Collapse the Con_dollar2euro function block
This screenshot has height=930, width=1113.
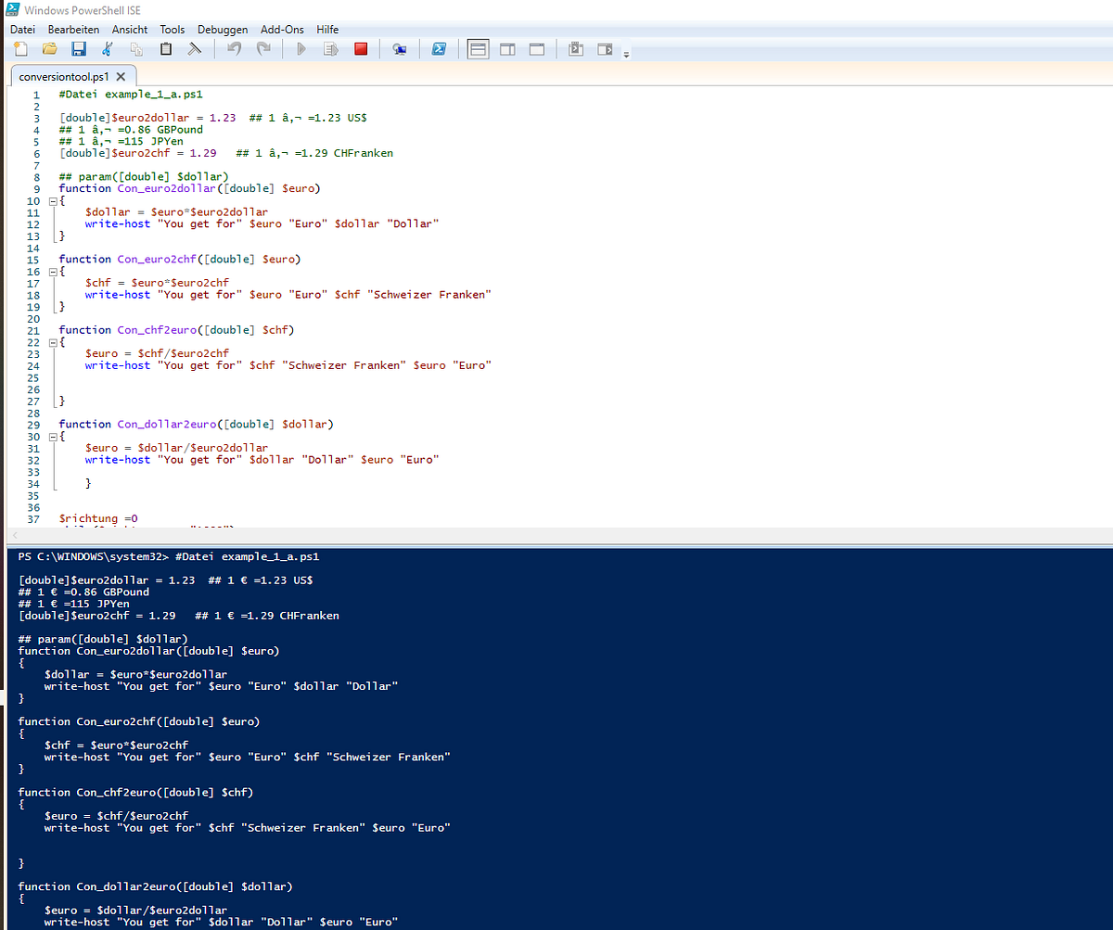pos(53,436)
